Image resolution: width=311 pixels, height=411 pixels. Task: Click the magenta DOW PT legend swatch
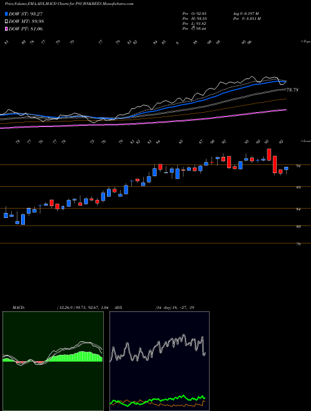pyautogui.click(x=7, y=29)
